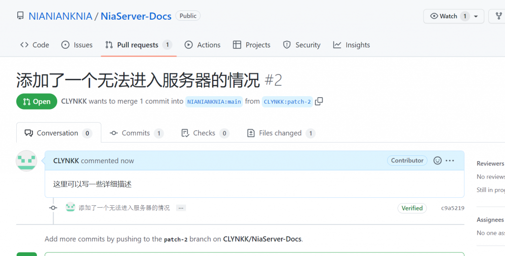Image resolution: width=505 pixels, height=256 pixels.
Task: Click the Watch count badge
Action: pos(465,16)
